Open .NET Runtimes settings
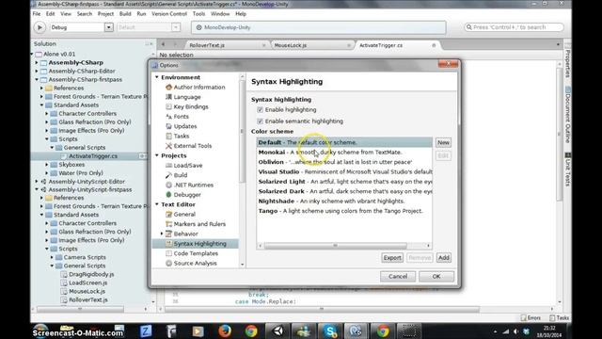Screen dimensions: 602x339 193,185
